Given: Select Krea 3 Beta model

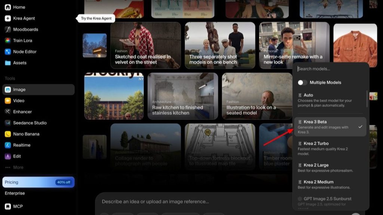Looking at the screenshot, I should coord(330,127).
